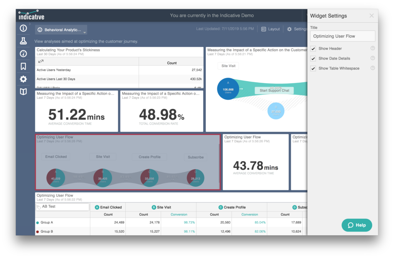This screenshot has width=394, height=258.
Task: Click the red dot beside Group B
Action: pyautogui.click(x=38, y=231)
